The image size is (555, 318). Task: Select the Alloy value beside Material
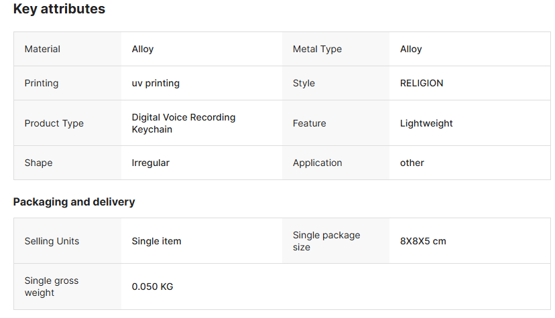click(143, 49)
